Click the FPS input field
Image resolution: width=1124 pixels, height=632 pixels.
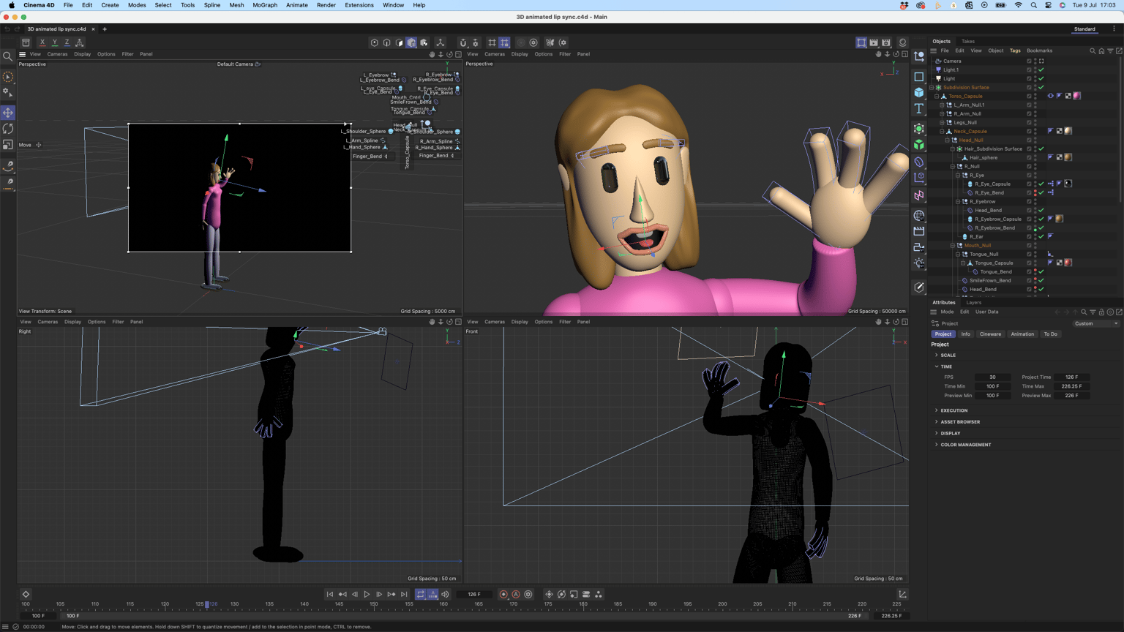click(992, 377)
